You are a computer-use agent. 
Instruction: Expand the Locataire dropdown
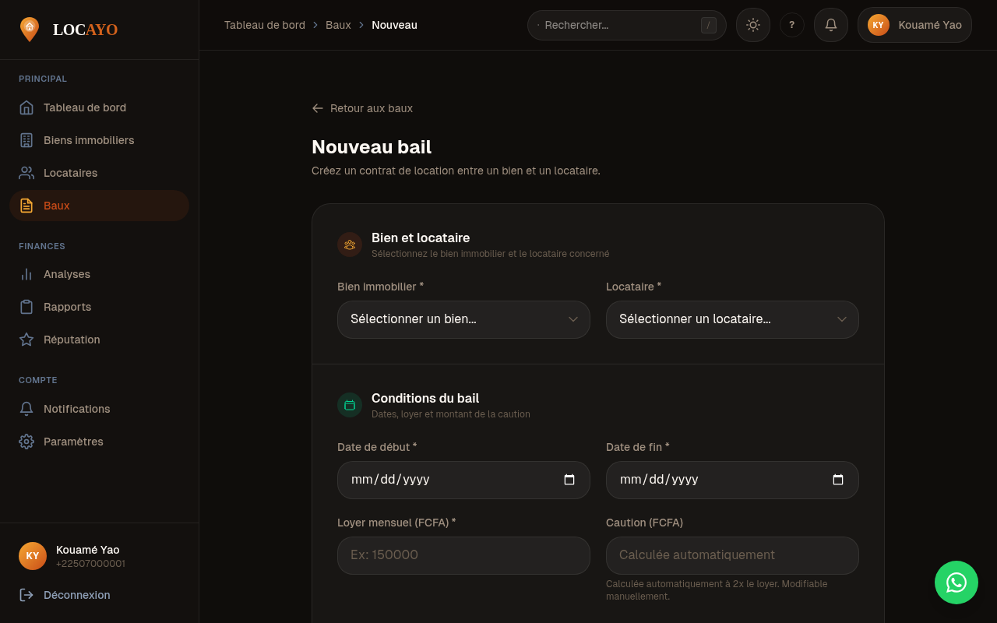(x=732, y=319)
